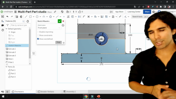
Task: Open polygon tool dropdown arrow
Action: pyautogui.click(x=54, y=16)
